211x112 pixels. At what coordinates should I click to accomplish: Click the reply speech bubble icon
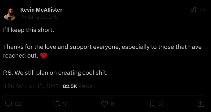click(9, 104)
